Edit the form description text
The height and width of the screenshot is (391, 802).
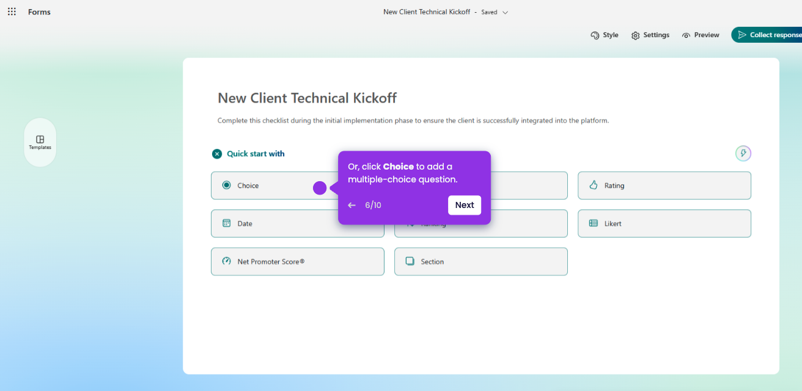pyautogui.click(x=413, y=121)
